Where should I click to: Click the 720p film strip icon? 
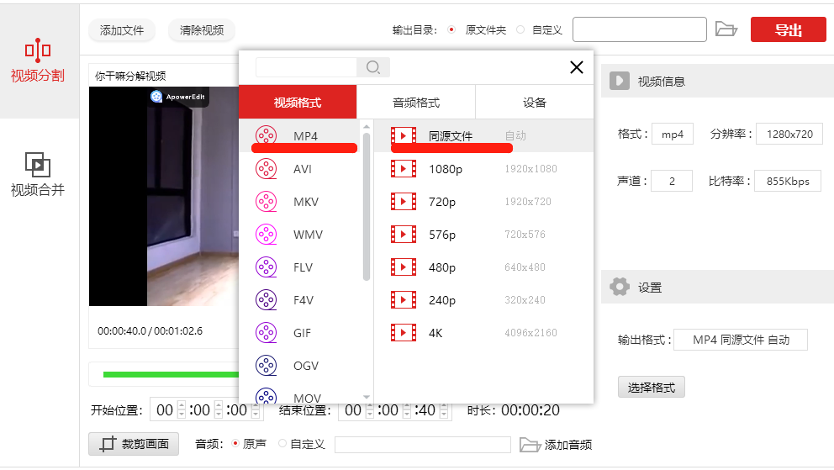pyautogui.click(x=404, y=202)
